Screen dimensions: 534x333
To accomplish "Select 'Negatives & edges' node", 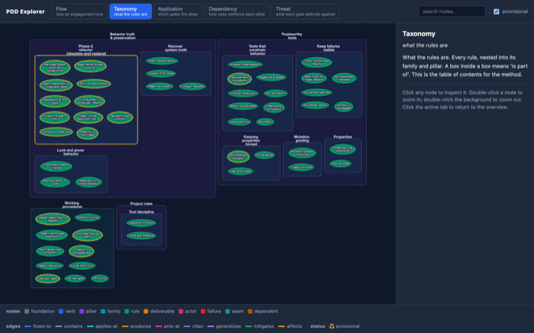I will click(x=271, y=77).
